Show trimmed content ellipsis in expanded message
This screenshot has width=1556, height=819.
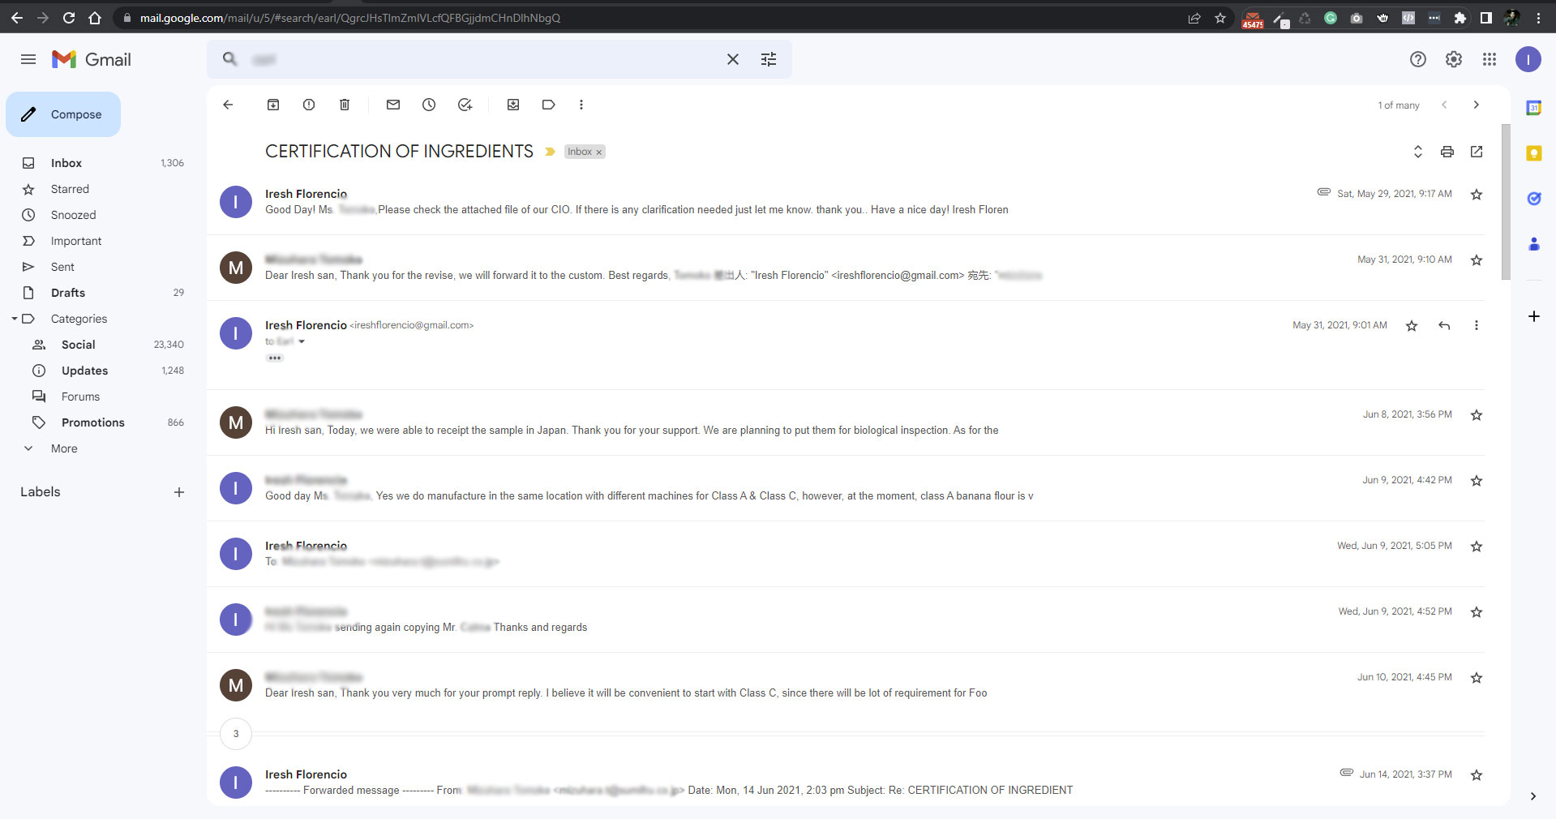point(275,358)
